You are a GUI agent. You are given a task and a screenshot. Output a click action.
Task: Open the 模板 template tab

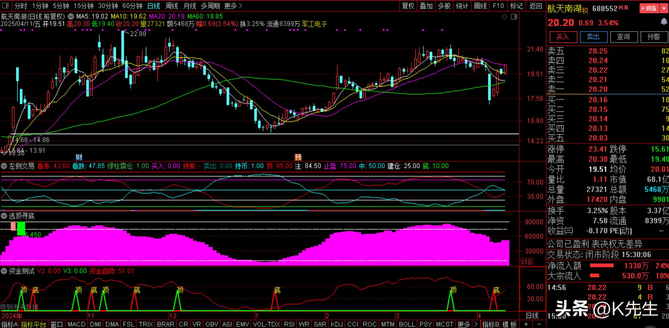point(510,324)
